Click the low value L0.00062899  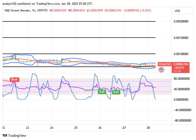pos(95,10)
